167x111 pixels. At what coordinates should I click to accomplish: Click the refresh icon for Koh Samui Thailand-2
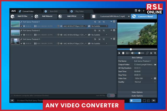95,30
